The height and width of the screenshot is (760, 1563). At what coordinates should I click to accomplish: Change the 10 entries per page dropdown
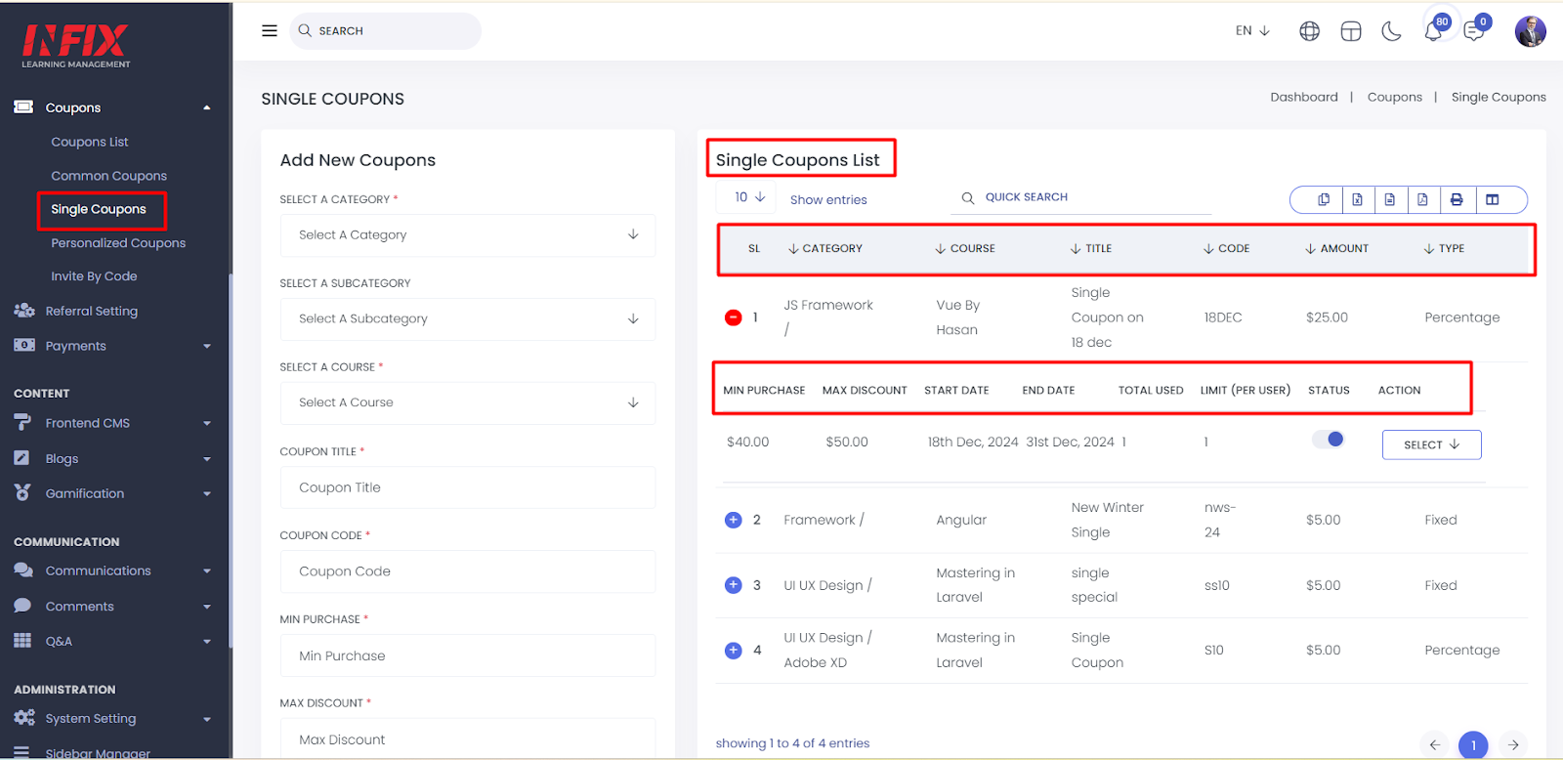(x=748, y=197)
